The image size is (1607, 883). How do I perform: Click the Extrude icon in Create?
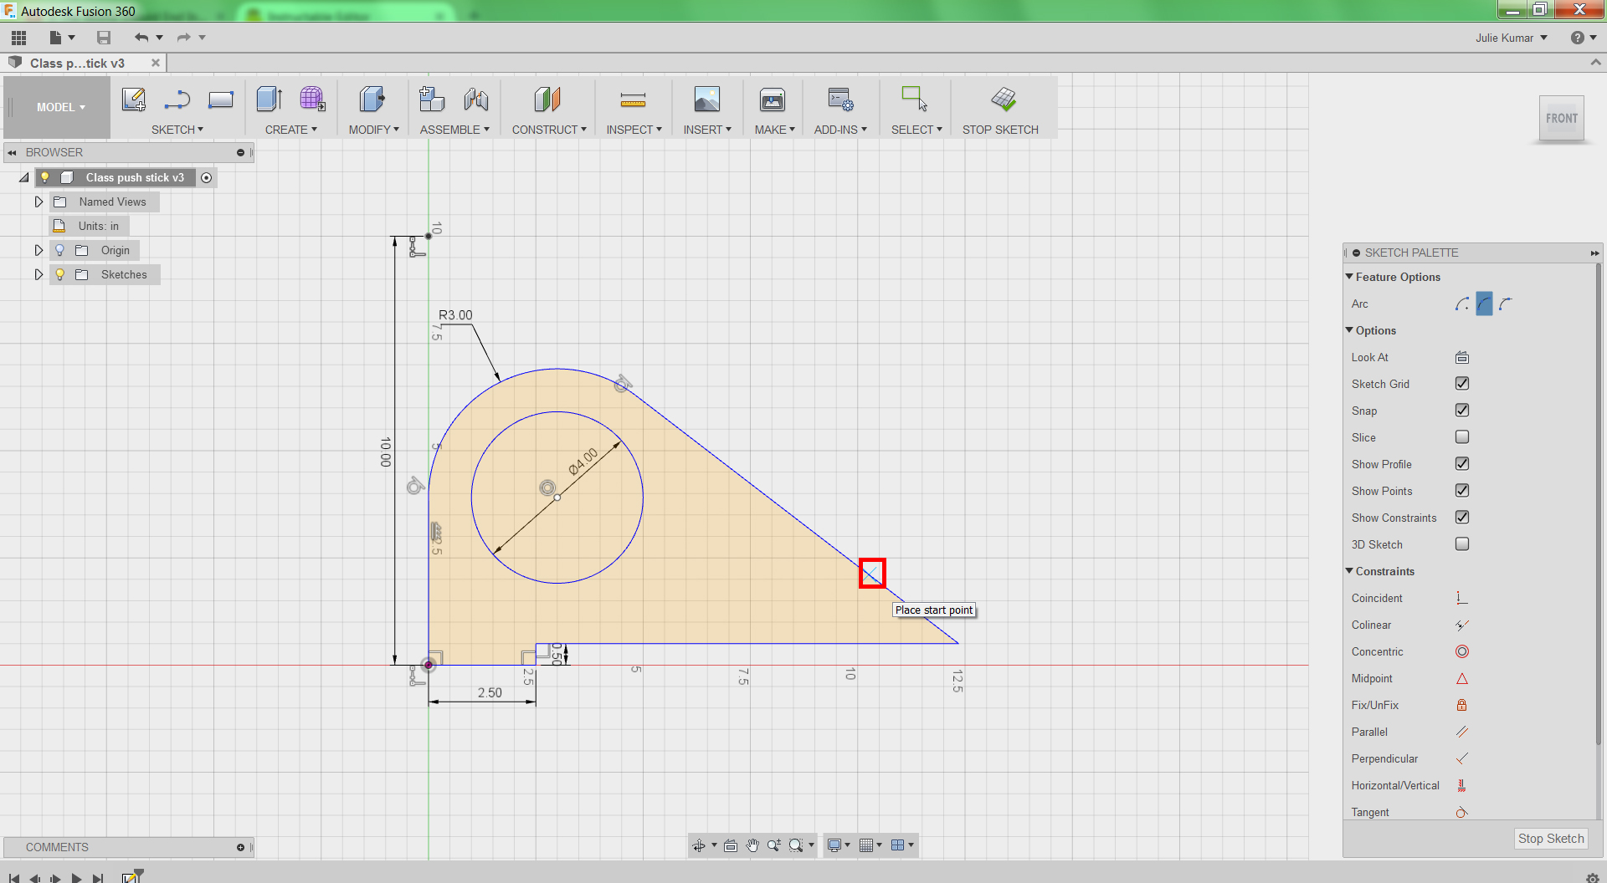coord(269,100)
